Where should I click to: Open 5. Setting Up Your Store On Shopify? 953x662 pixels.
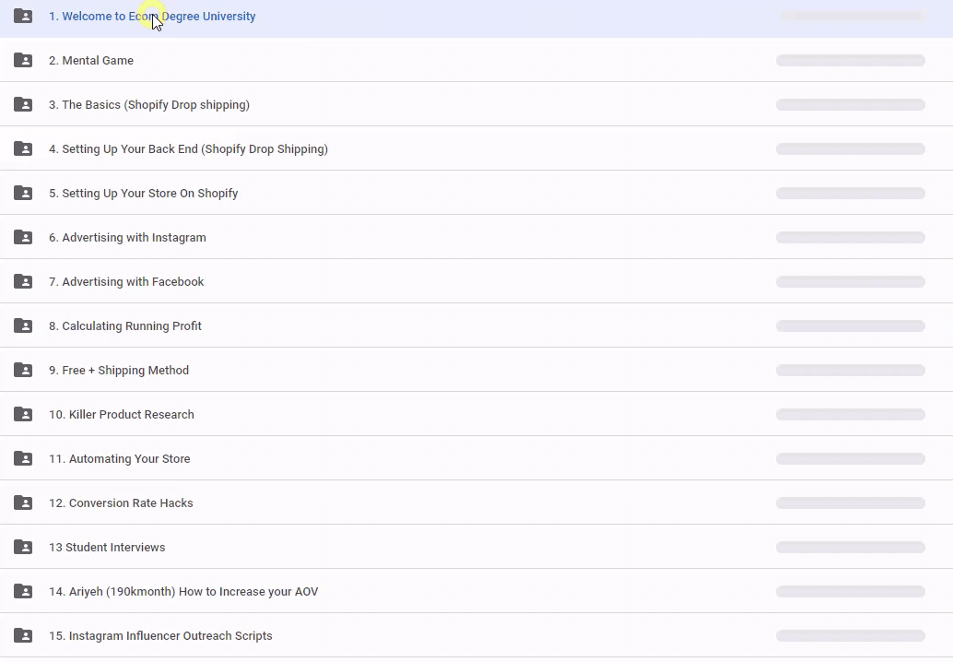tap(143, 194)
